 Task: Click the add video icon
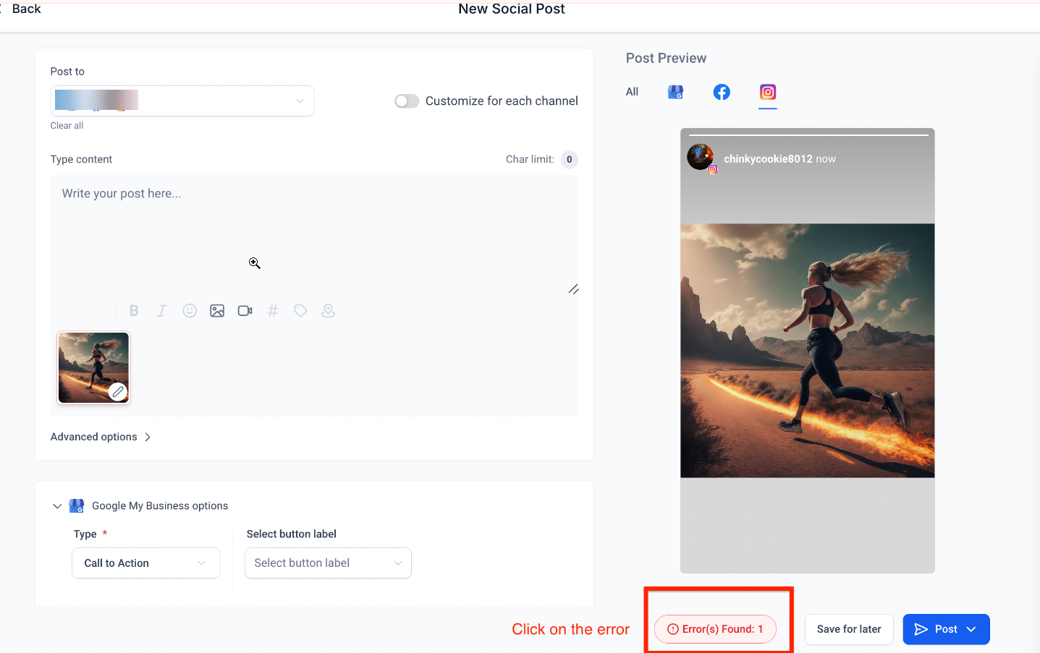245,310
